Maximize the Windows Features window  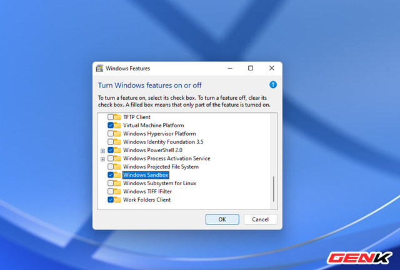pyautogui.click(x=251, y=68)
